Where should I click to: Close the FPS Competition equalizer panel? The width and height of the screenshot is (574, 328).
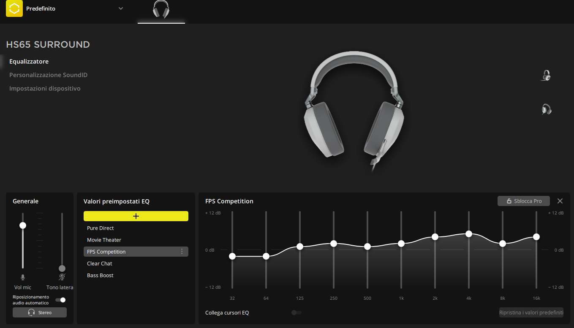560,201
